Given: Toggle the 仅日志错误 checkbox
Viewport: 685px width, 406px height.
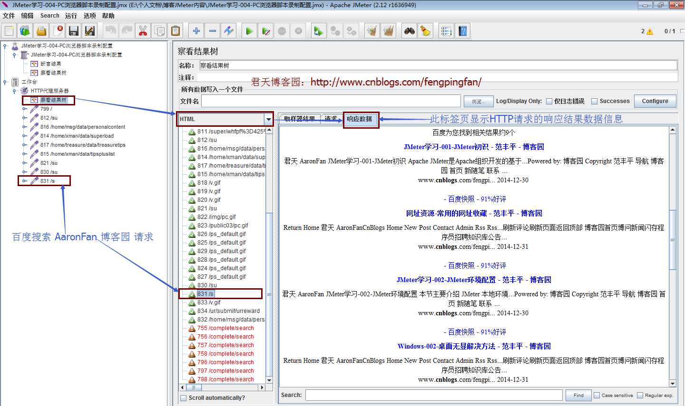Looking at the screenshot, I should pyautogui.click(x=549, y=101).
